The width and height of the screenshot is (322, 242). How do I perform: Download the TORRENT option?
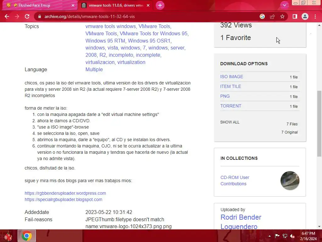(230, 106)
